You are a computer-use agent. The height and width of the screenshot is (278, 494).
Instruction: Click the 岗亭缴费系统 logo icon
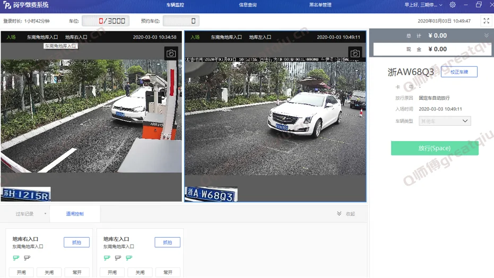[7, 5]
